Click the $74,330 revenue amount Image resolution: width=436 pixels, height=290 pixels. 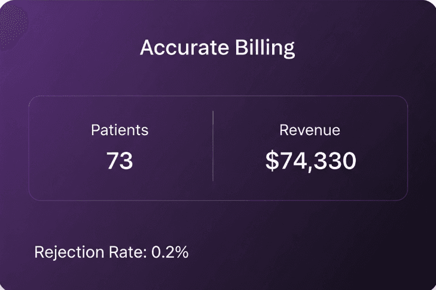point(311,161)
